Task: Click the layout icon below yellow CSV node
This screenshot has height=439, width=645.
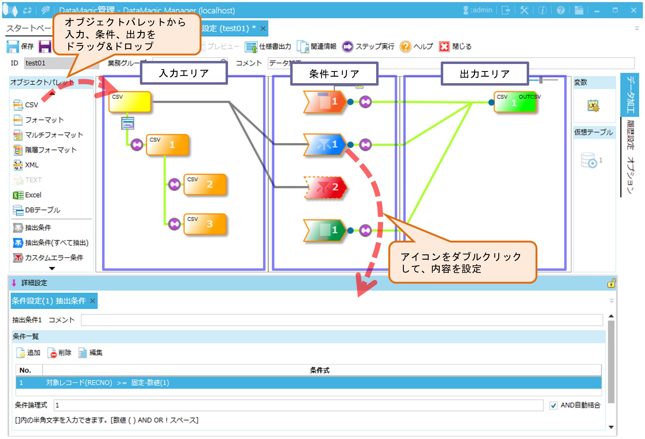Action: coord(128,123)
